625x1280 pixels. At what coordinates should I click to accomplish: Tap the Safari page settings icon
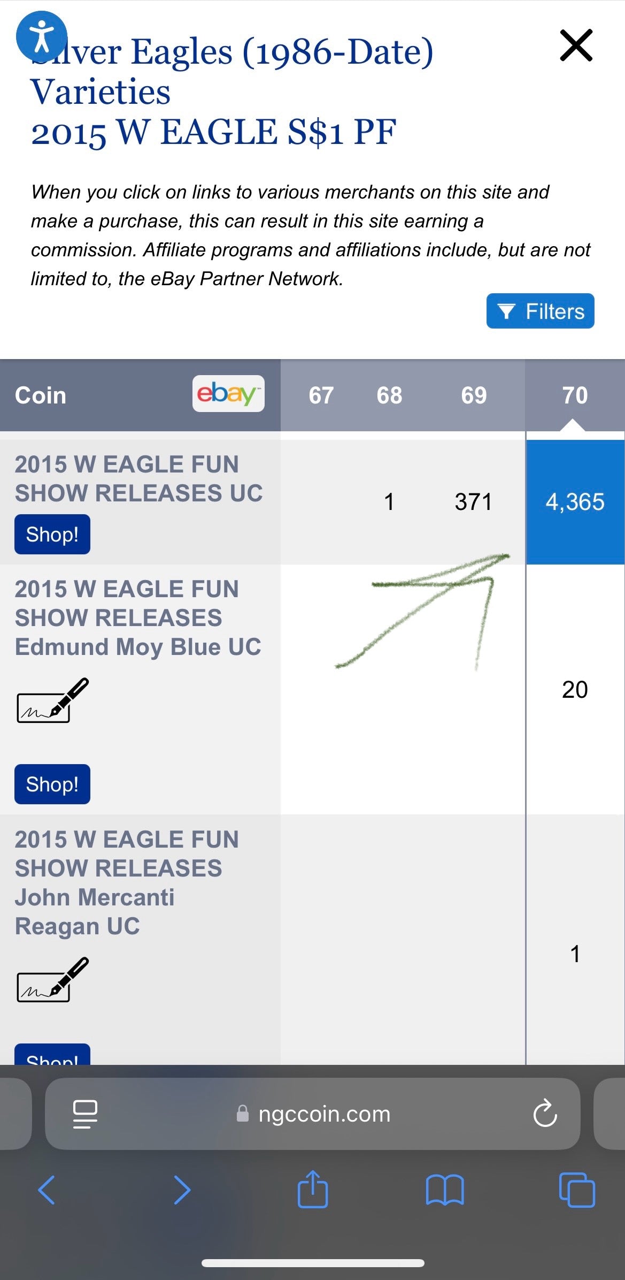pyautogui.click(x=85, y=1114)
